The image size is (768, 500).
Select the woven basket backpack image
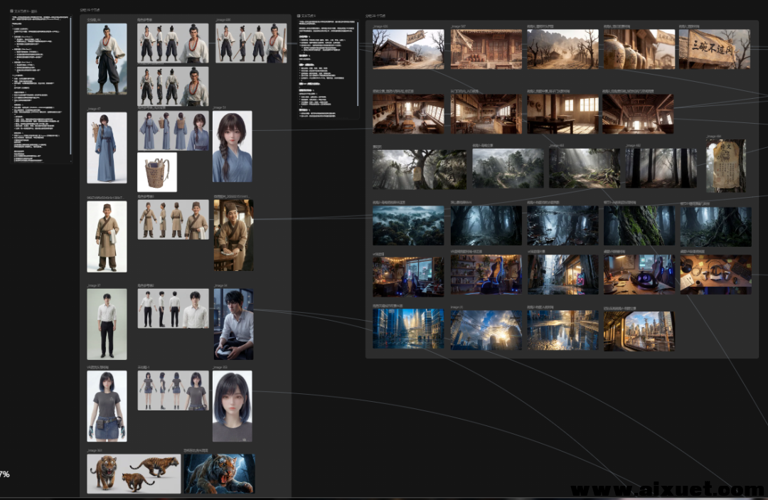pyautogui.click(x=157, y=172)
